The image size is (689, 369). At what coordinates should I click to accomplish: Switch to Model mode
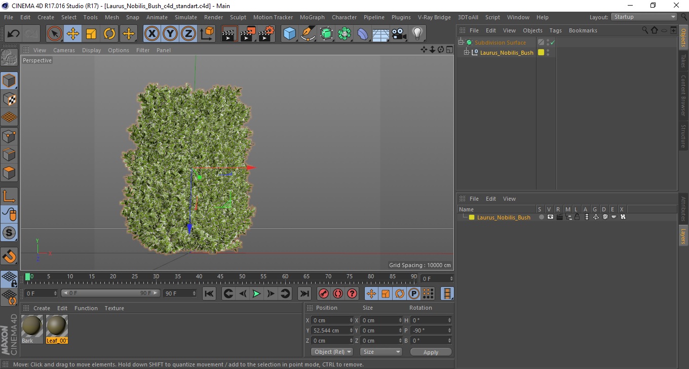(x=9, y=81)
